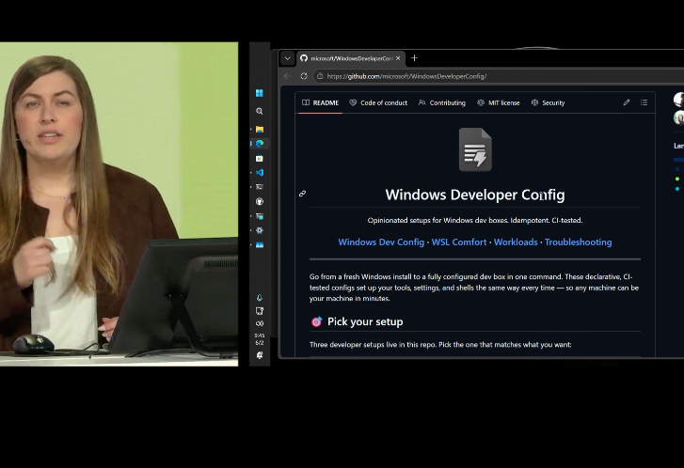
Task: Open a new browser tab
Action: [414, 58]
